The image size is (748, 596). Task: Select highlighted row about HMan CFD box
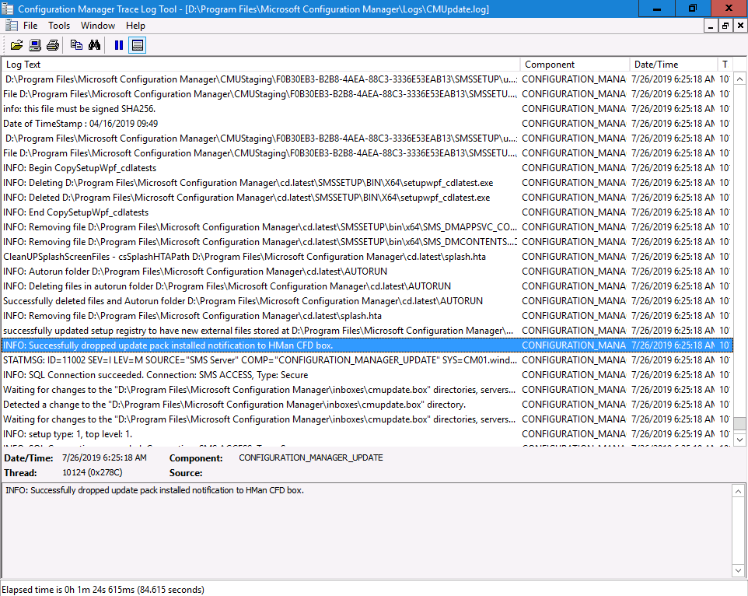tap(367, 345)
